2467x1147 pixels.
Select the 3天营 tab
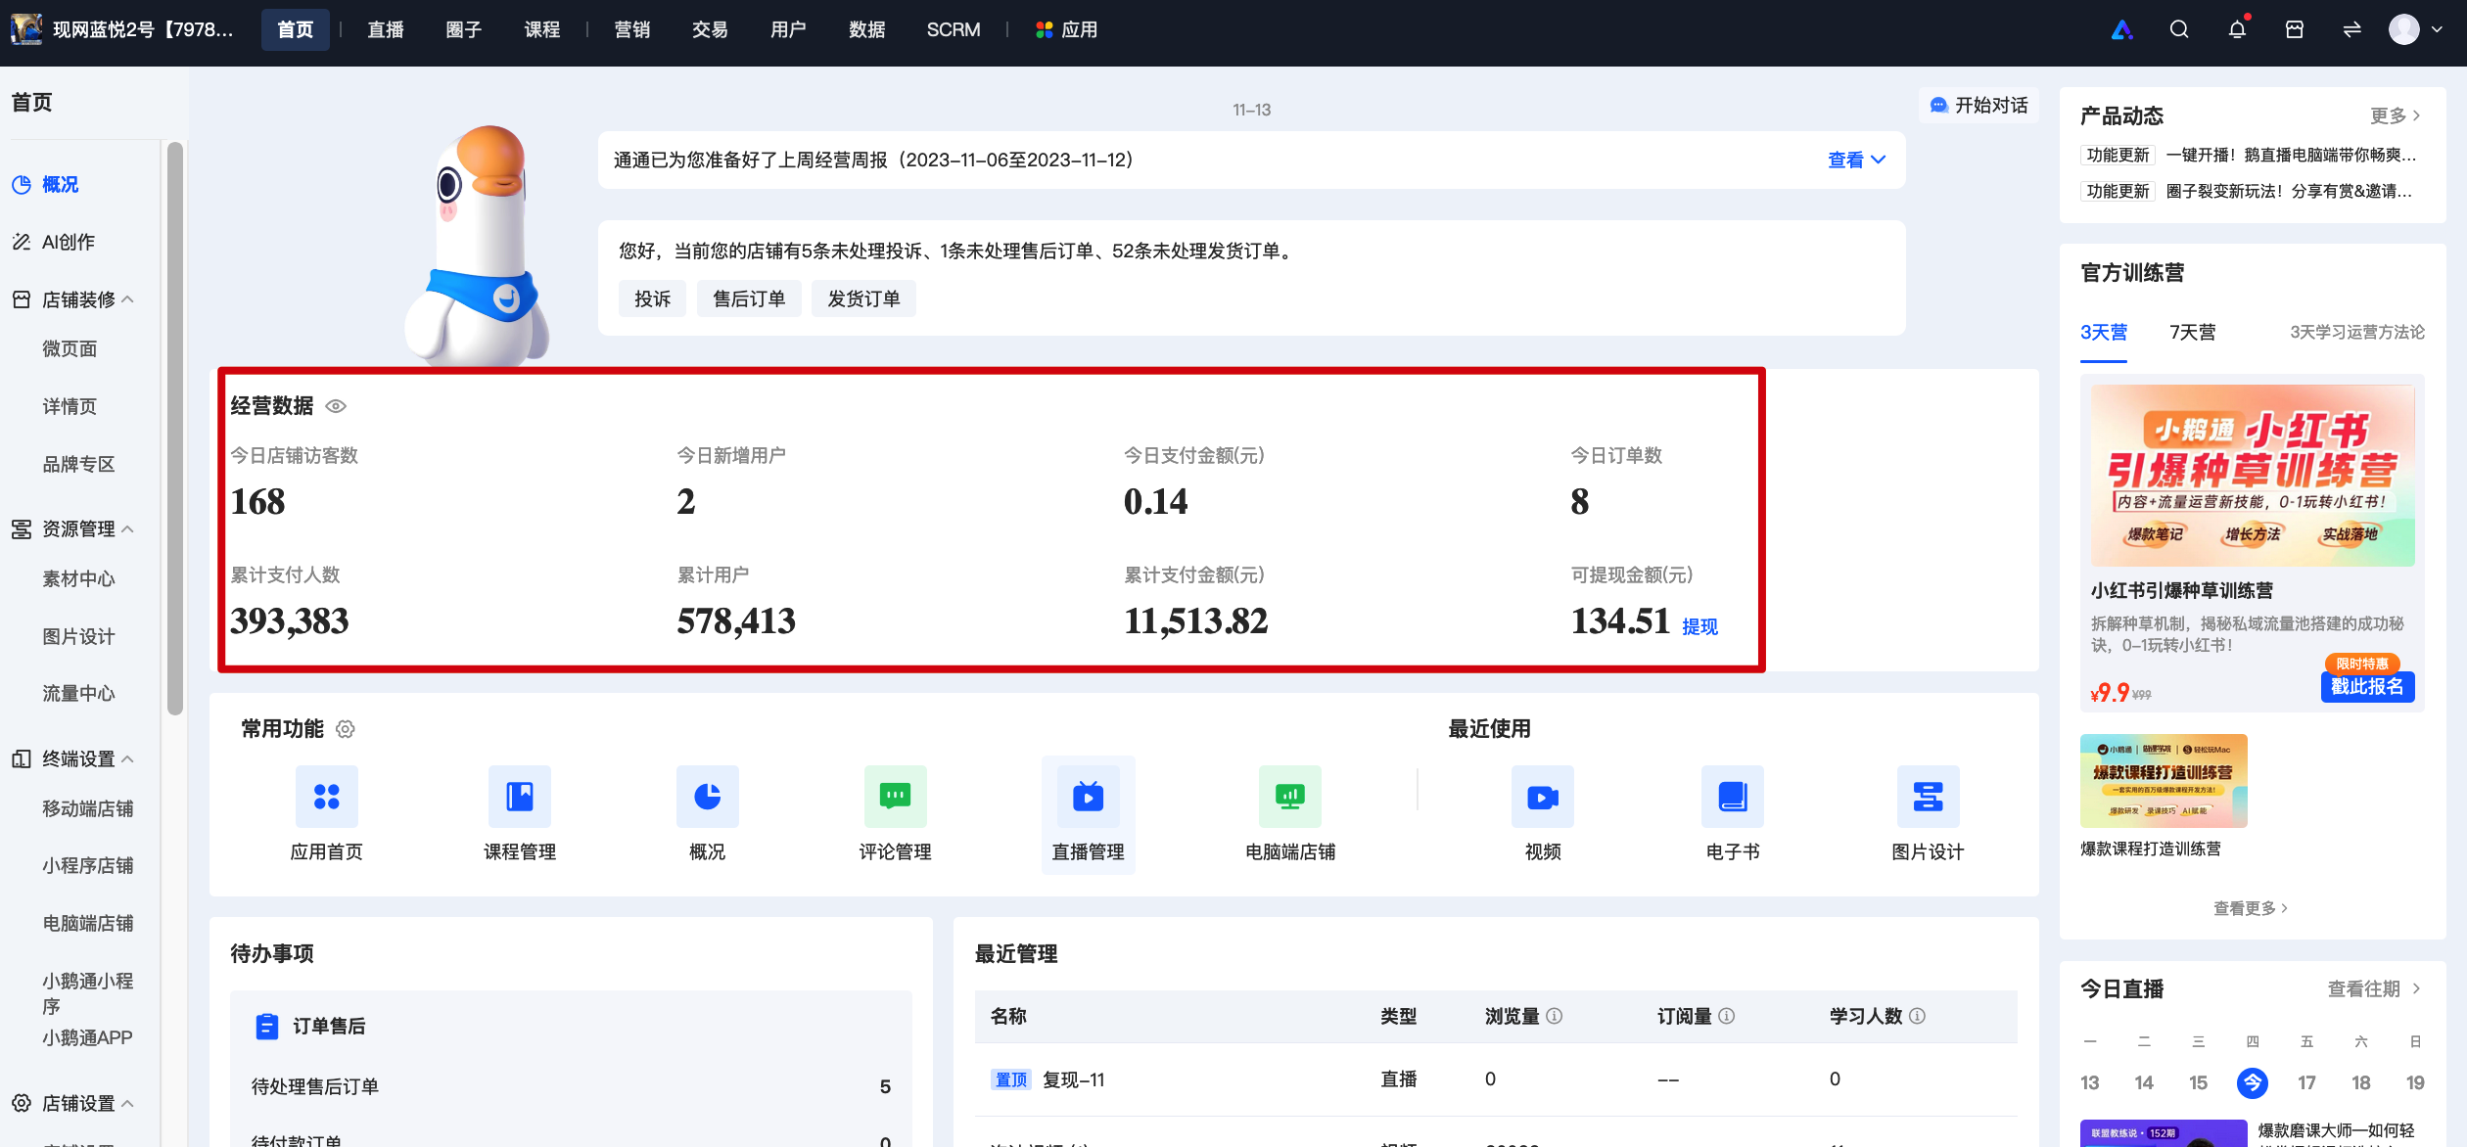pyautogui.click(x=2104, y=332)
